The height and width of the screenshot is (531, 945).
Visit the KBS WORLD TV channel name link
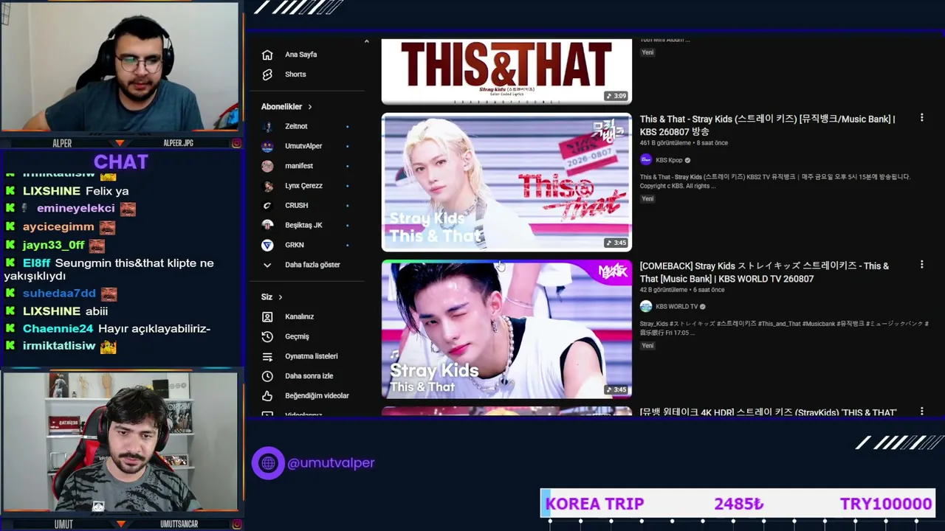click(676, 307)
